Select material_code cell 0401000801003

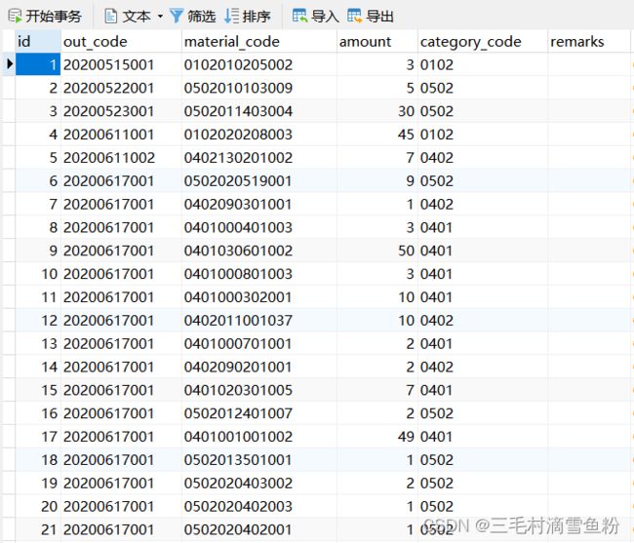pos(259,274)
